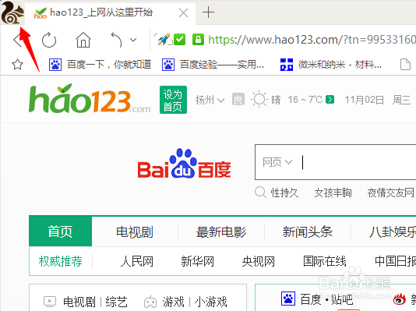Click the sunny weather icon
Viewport: 416px width, 311px height.
(x=259, y=99)
